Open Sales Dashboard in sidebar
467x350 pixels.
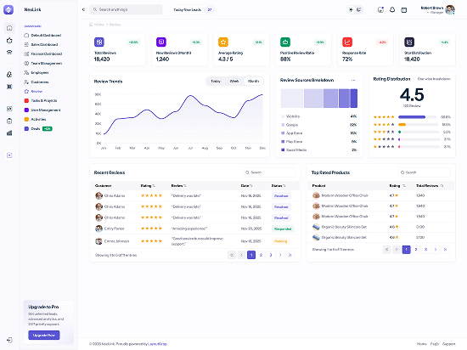[x=44, y=44]
